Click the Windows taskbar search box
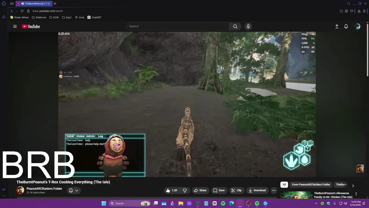Screen dimensions: 369x208 [x=129, y=203]
